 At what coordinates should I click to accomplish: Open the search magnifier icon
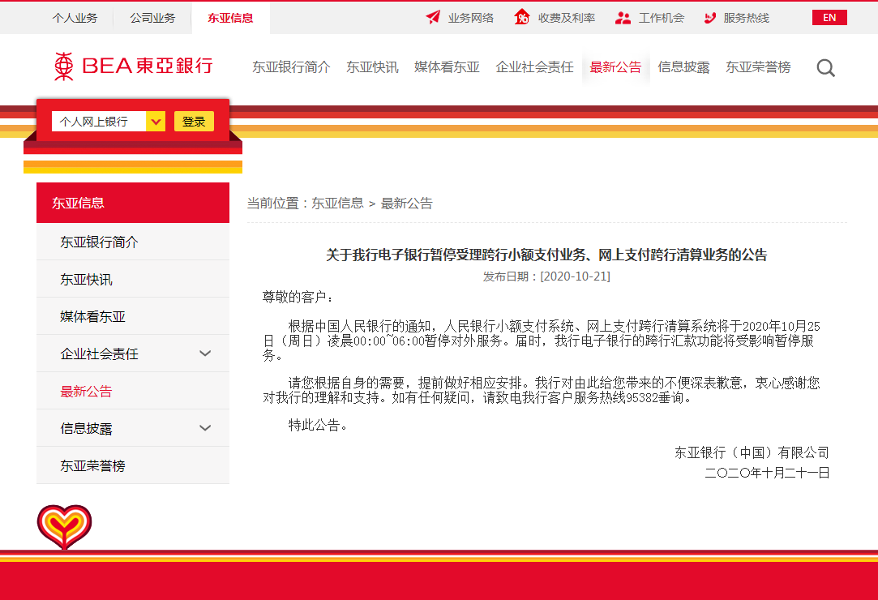click(x=825, y=68)
